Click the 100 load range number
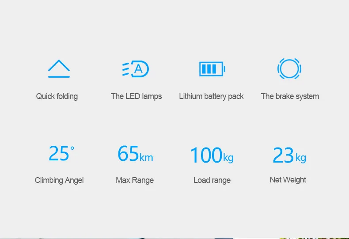 [x=205, y=156]
